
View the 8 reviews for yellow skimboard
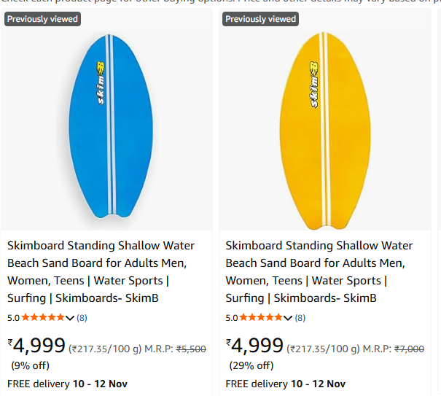coord(300,317)
